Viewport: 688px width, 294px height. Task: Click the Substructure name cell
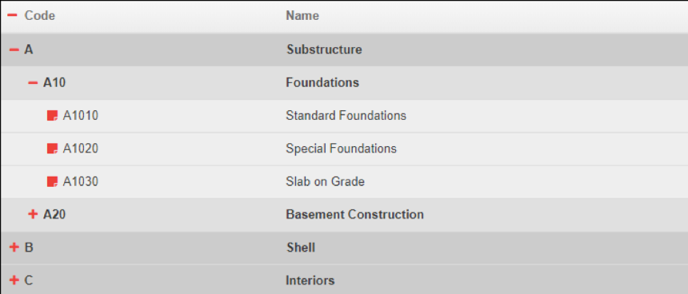point(325,50)
